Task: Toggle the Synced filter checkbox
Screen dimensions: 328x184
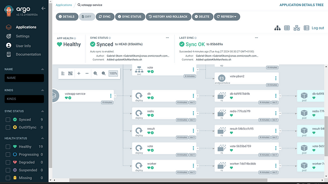Action: [x=8, y=120]
